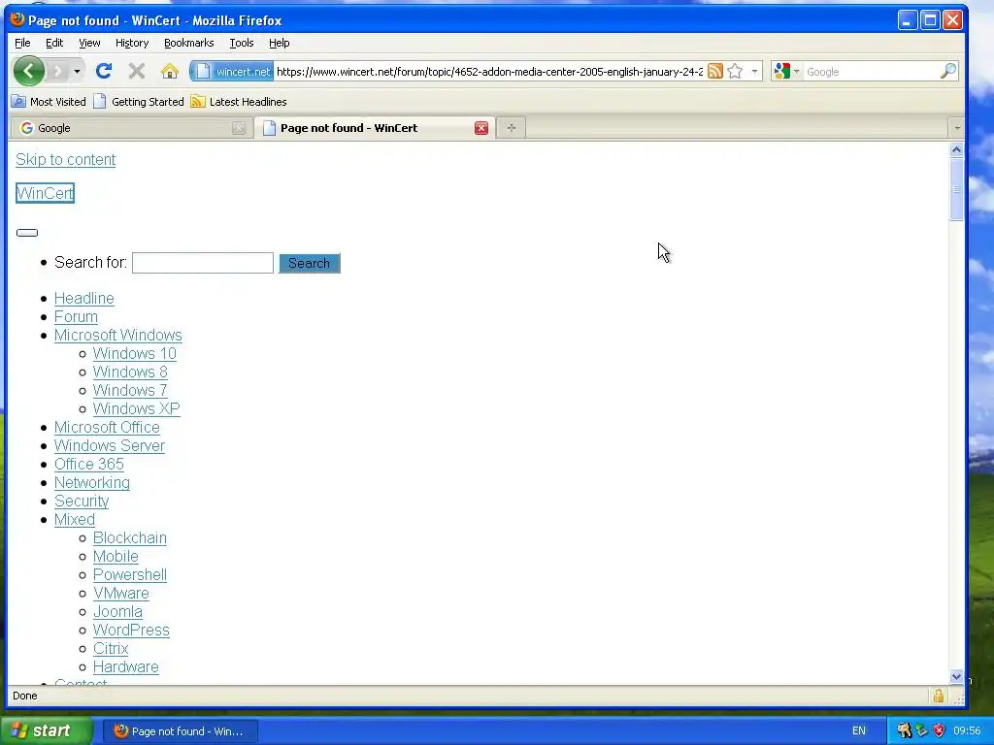The height and width of the screenshot is (745, 994).
Task: Close the Page not found tab
Action: tap(481, 128)
